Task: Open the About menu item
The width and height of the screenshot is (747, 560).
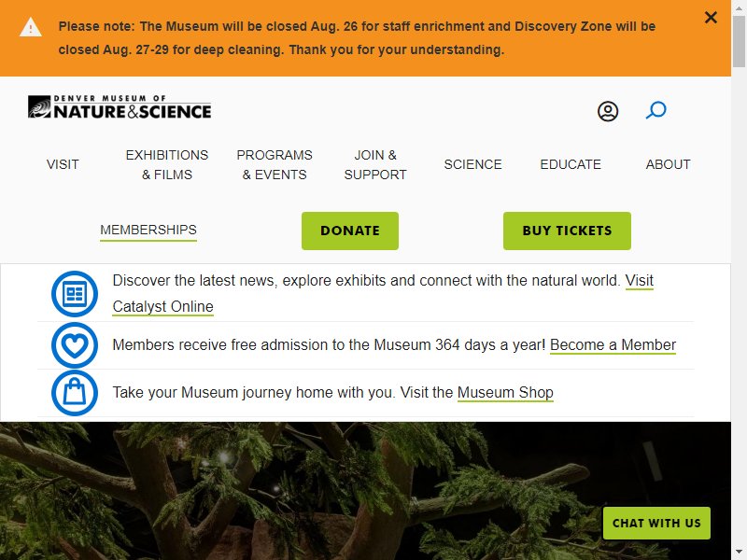Action: point(668,164)
